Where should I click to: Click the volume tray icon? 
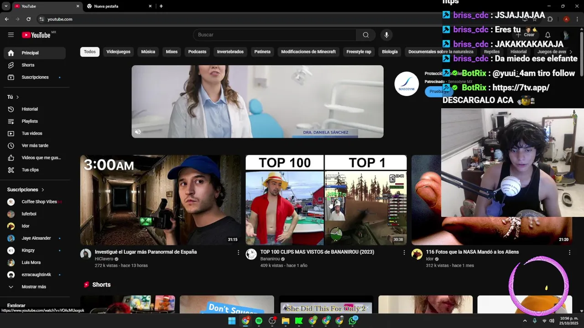coord(552,321)
